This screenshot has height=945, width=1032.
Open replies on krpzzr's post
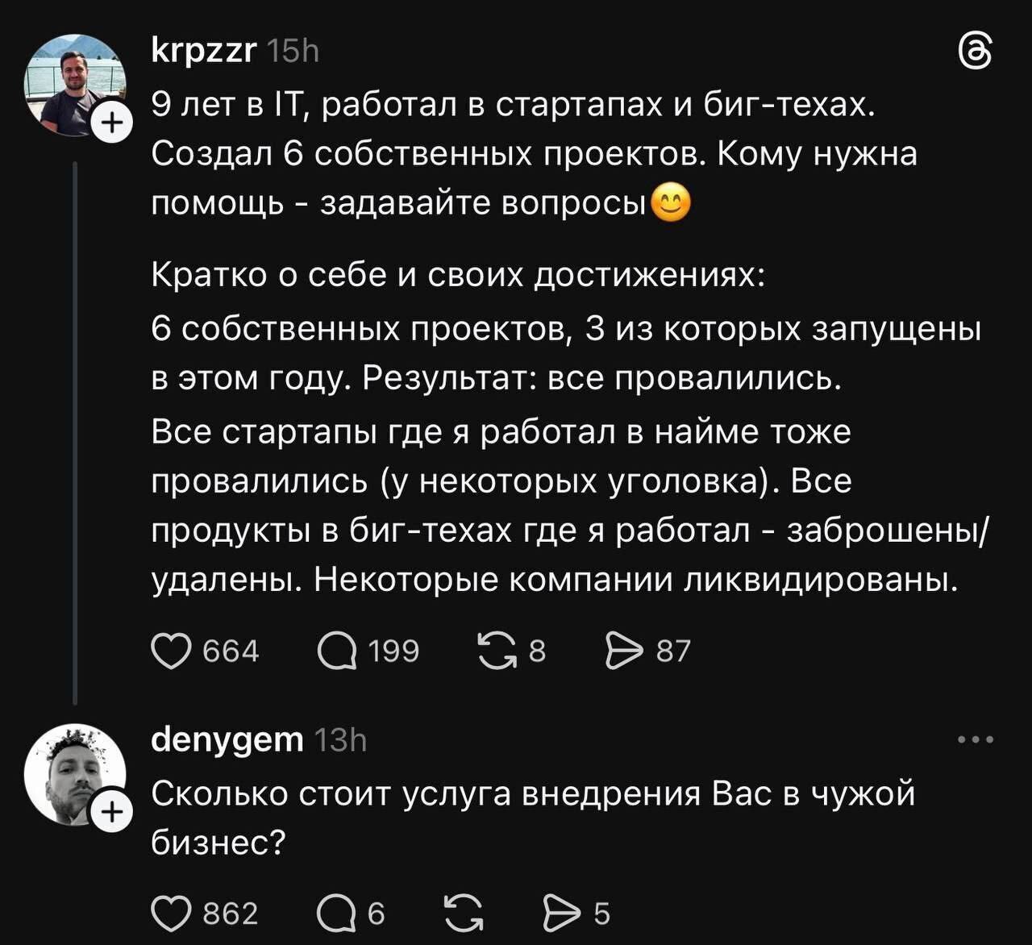coord(337,651)
